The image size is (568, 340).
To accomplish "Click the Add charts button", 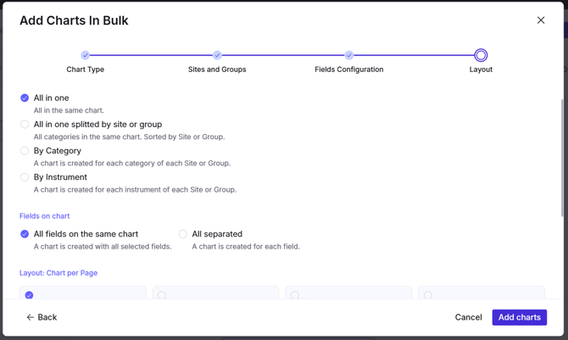I will [x=519, y=317].
